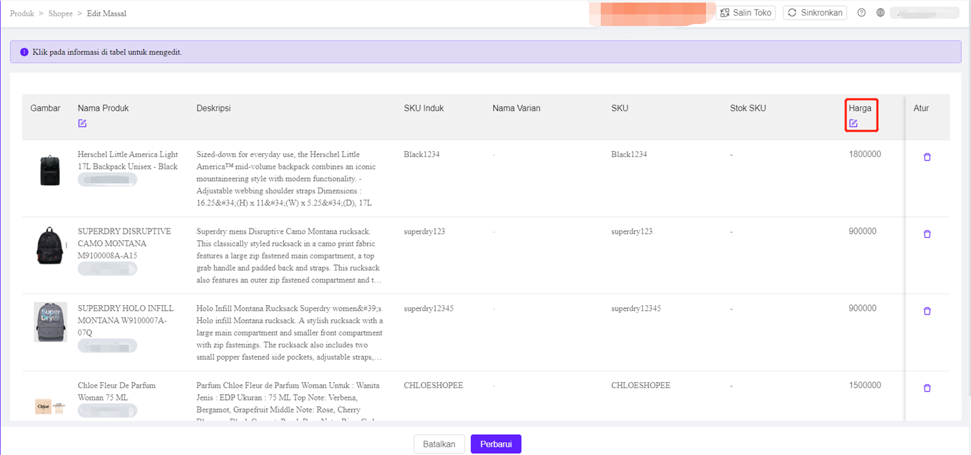Click the edit icon under Harga
The height and width of the screenshot is (455, 971).
click(853, 123)
